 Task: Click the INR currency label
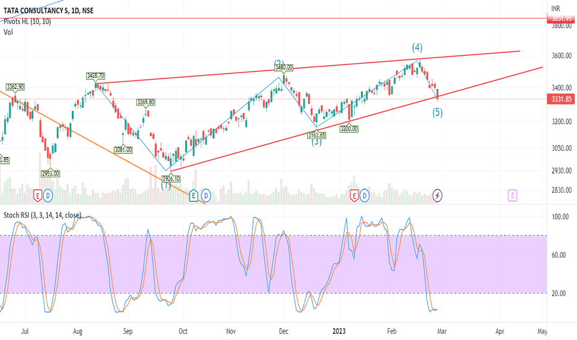click(x=556, y=9)
